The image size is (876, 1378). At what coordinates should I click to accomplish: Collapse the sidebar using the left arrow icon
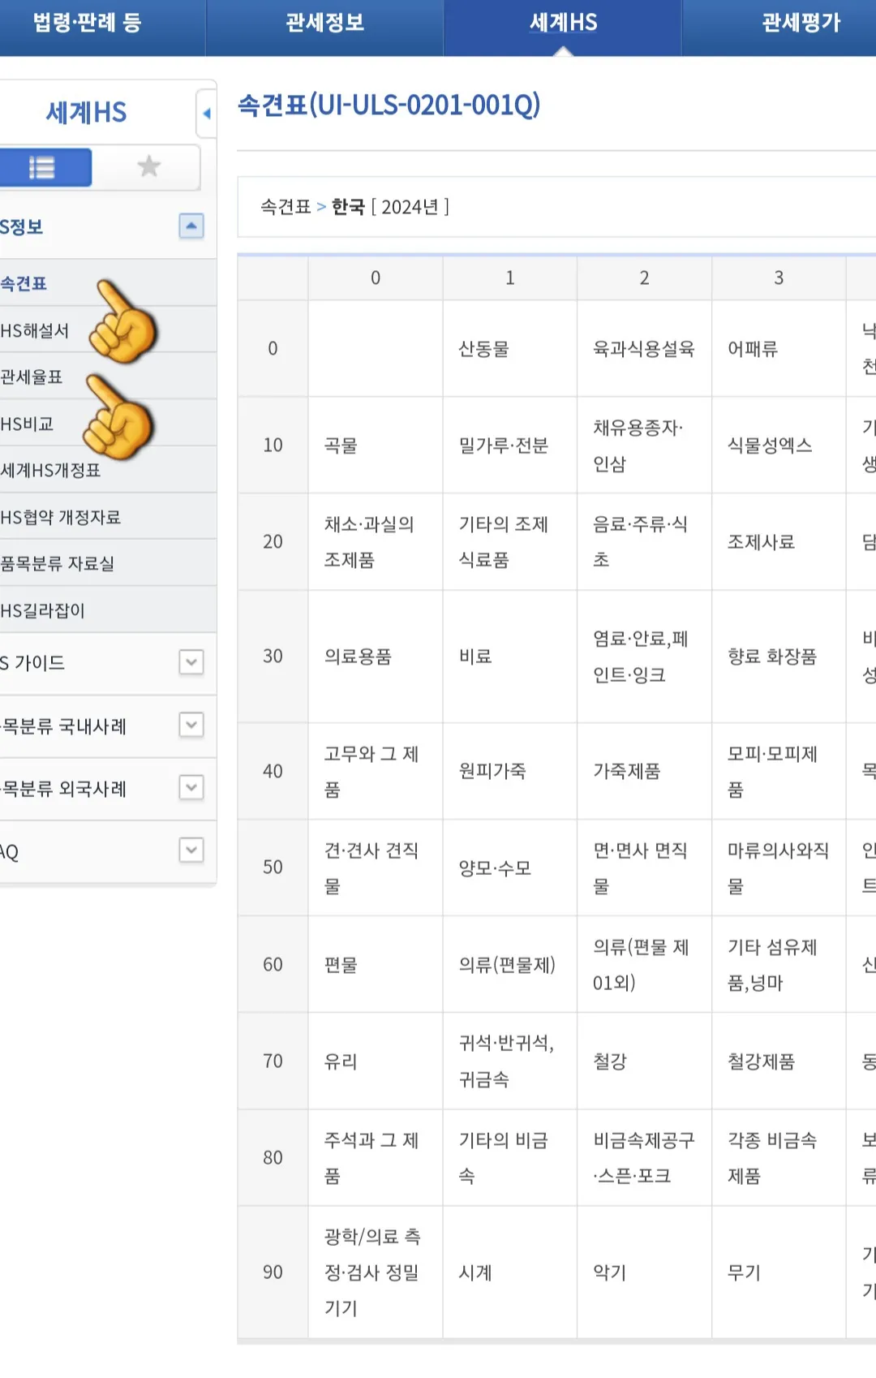(x=207, y=112)
